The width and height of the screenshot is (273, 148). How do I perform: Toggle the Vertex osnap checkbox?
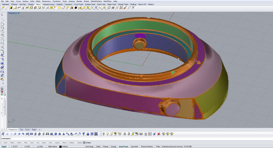tap(68, 143)
